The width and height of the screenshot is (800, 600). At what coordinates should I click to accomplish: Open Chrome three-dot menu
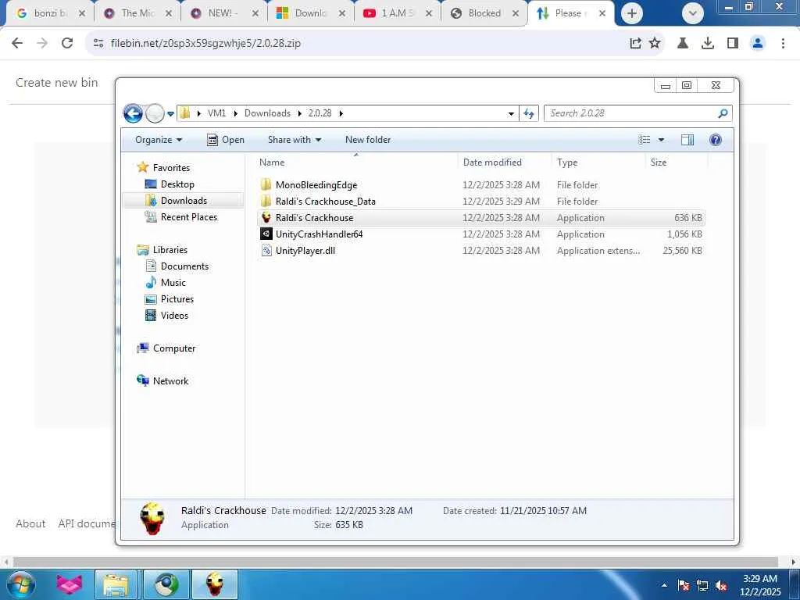[783, 44]
